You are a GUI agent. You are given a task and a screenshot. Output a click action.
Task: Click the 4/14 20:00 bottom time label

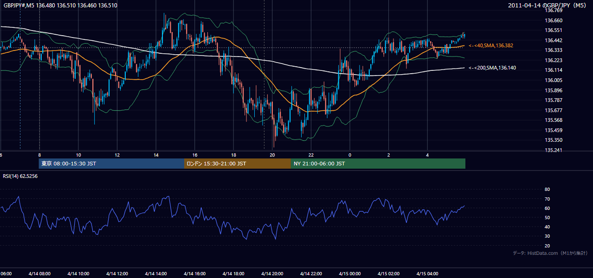click(x=272, y=273)
